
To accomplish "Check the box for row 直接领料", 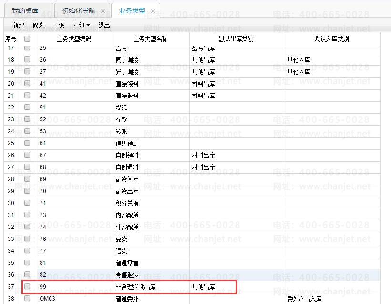I will (27, 83).
